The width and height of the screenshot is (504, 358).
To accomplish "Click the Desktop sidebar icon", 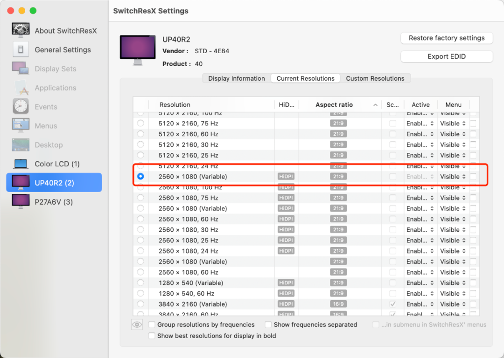I will tap(21, 145).
